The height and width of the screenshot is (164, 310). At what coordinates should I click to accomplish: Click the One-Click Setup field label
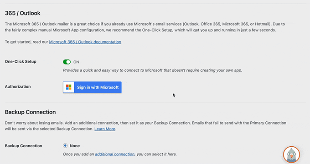pos(21,61)
